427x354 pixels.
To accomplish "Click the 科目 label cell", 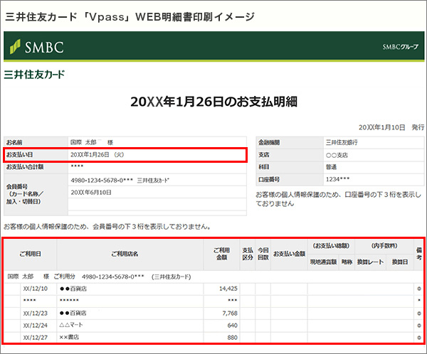I will click(290, 167).
